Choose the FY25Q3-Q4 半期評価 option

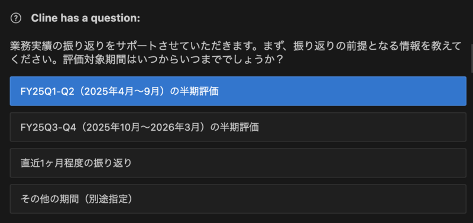coord(238,127)
